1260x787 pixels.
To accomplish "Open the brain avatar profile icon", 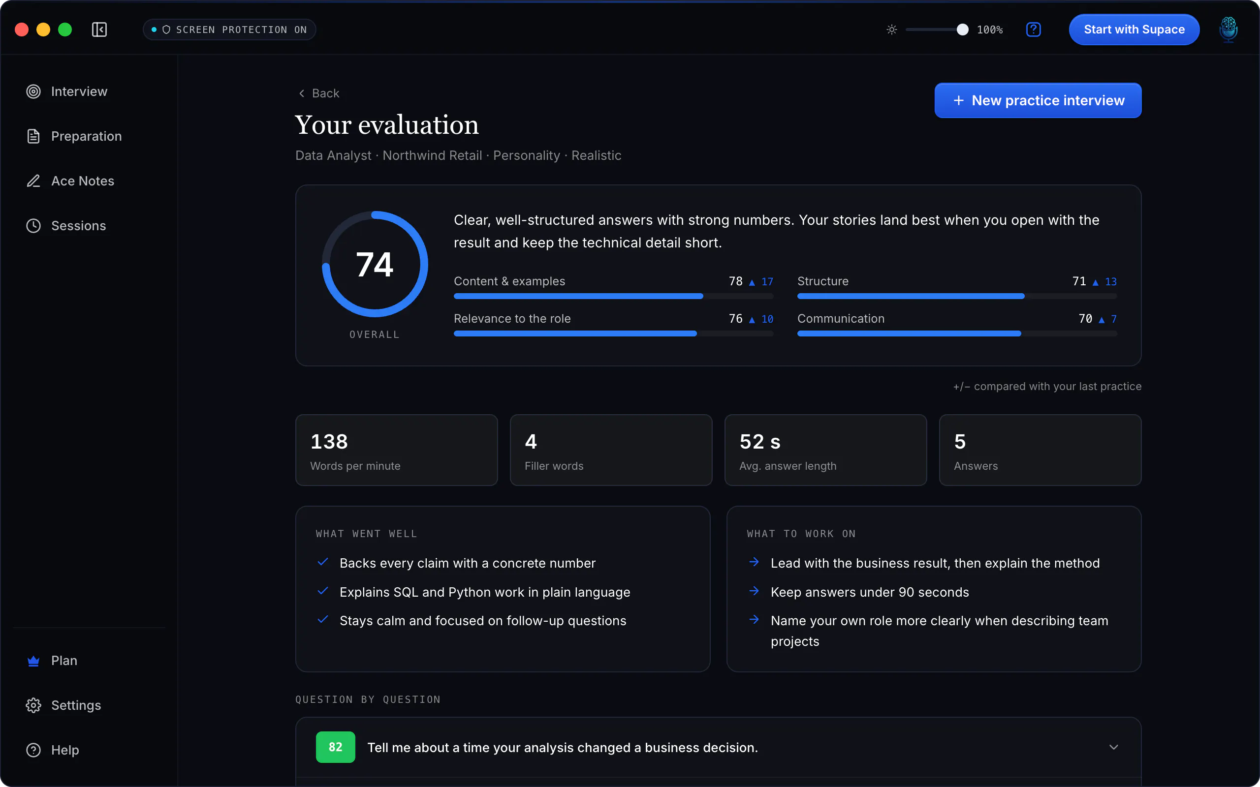I will point(1228,30).
